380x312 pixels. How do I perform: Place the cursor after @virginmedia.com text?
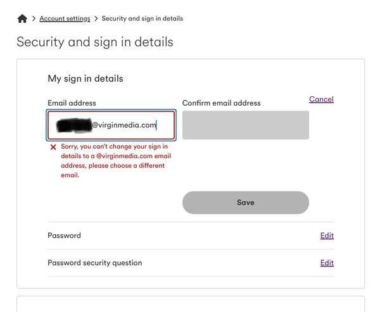(156, 125)
